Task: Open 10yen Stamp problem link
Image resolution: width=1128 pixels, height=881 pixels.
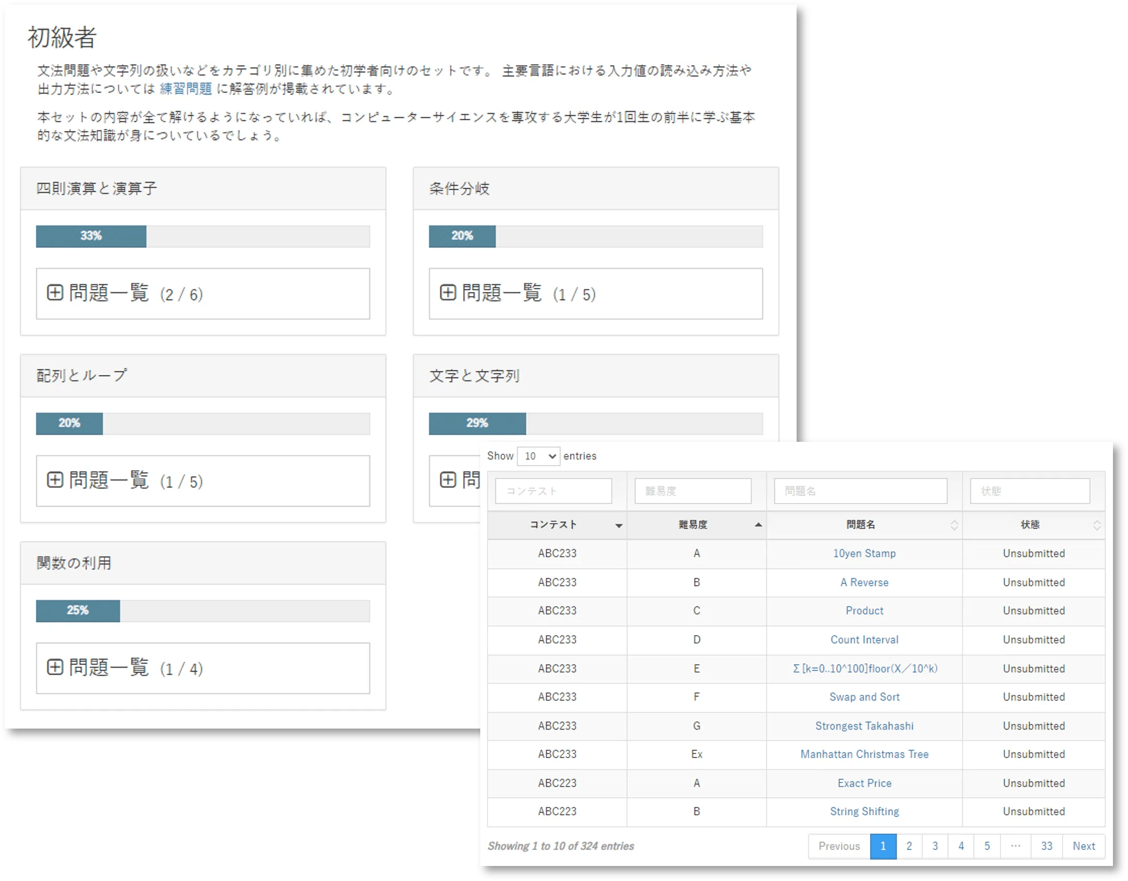Action: 864,553
